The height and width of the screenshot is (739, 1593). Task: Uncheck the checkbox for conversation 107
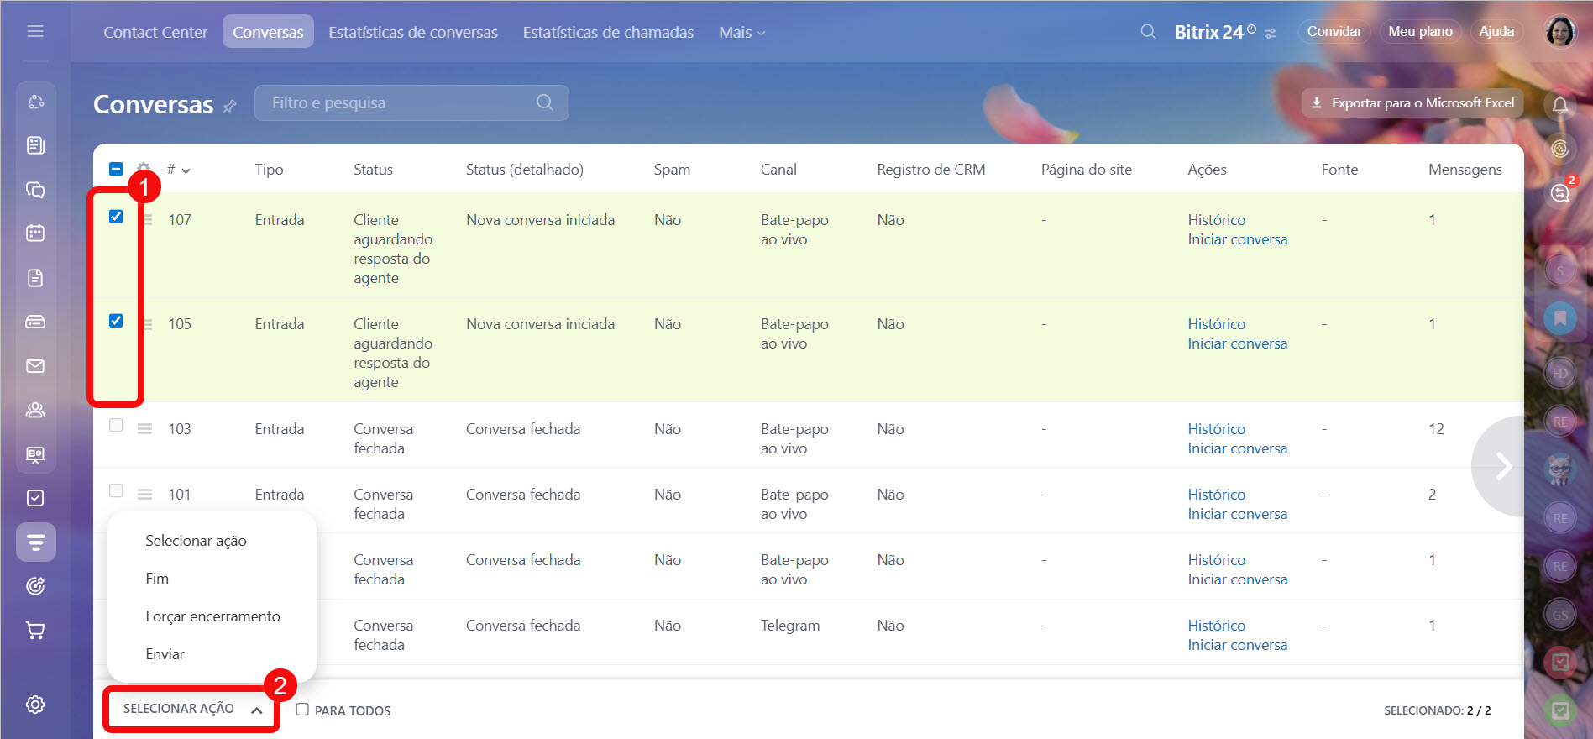pos(116,217)
